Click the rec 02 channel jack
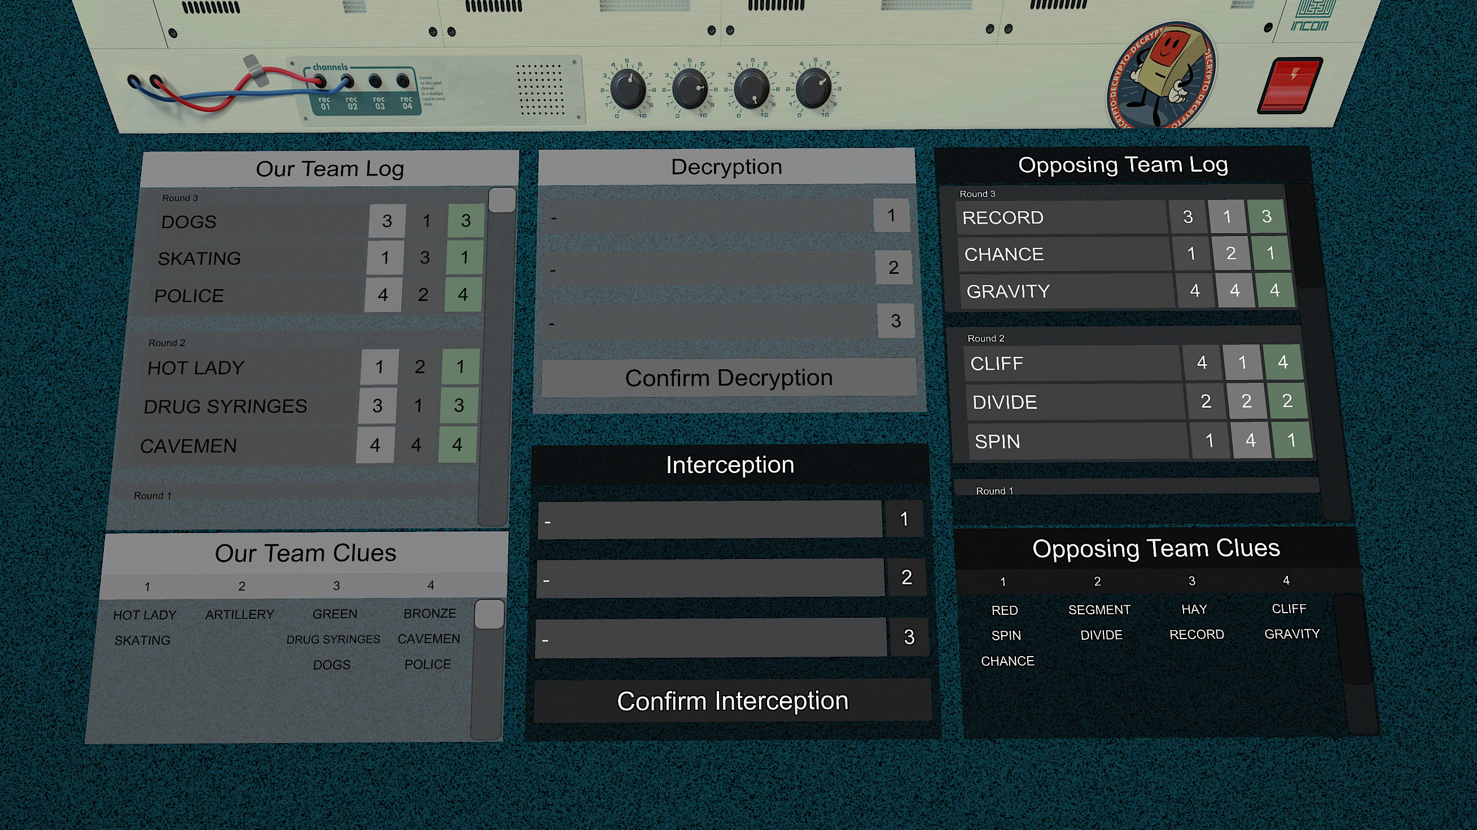This screenshot has width=1477, height=830. (x=347, y=81)
